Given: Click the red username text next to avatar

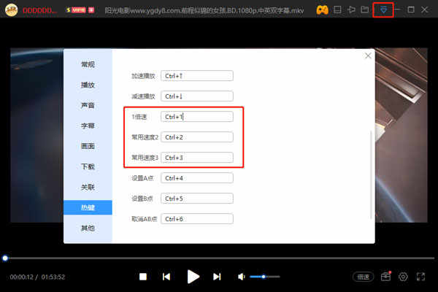Looking at the screenshot, I should tap(40, 10).
